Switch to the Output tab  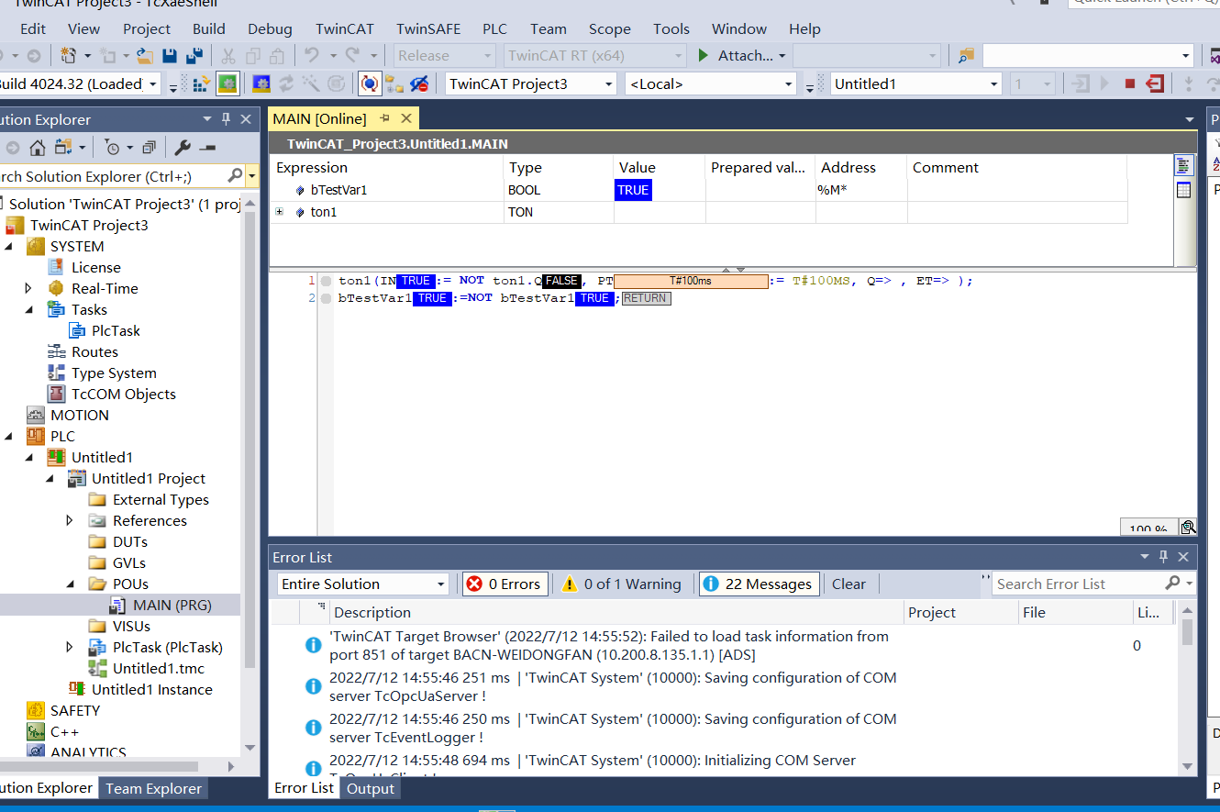pos(370,788)
